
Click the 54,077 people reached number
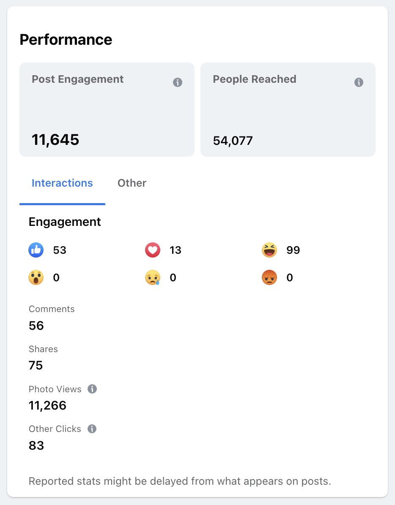pos(233,141)
